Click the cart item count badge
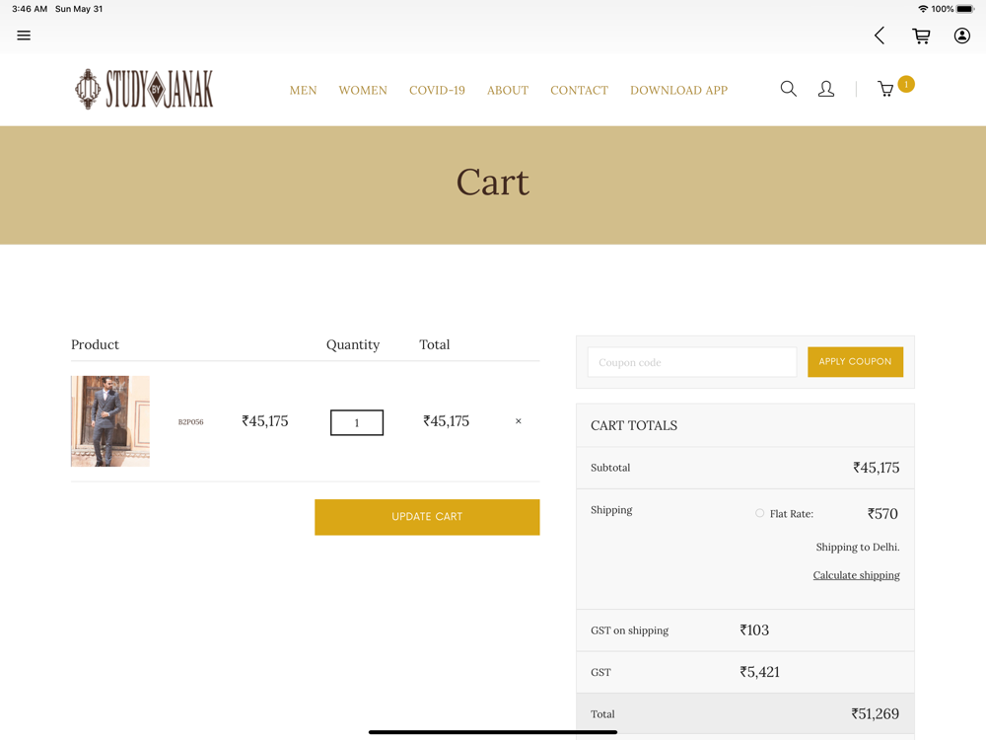The image size is (986, 740). [906, 84]
